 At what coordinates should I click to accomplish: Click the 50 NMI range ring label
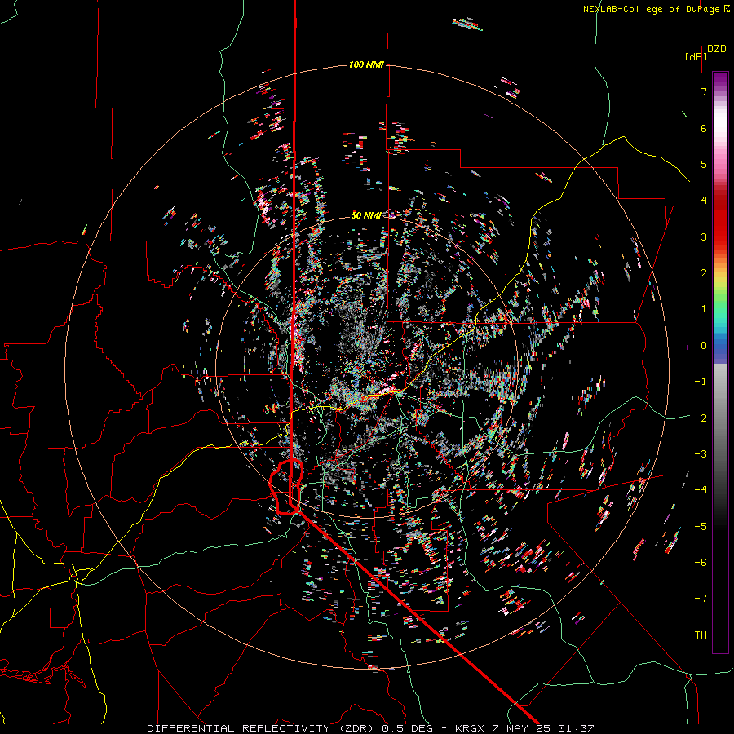tap(366, 215)
